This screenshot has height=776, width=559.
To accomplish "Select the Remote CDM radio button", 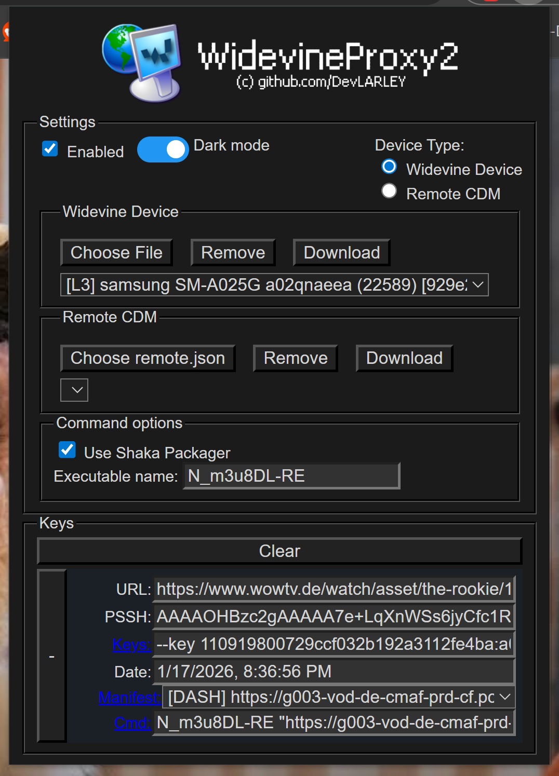I will pos(389,191).
